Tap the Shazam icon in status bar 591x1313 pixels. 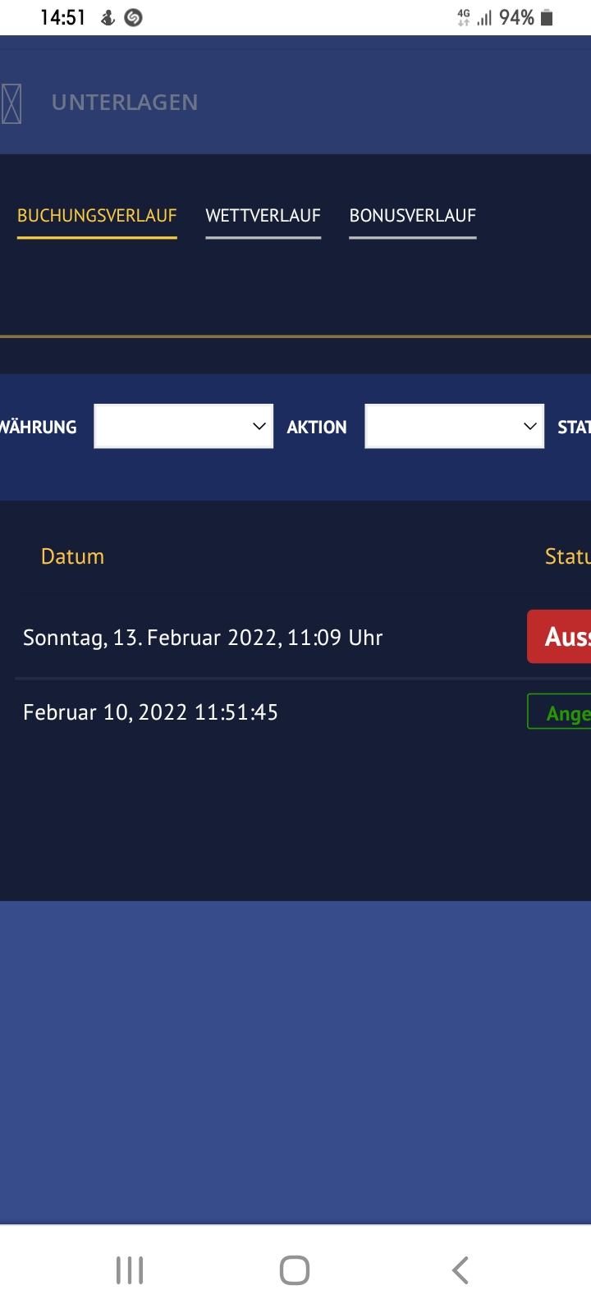click(133, 17)
